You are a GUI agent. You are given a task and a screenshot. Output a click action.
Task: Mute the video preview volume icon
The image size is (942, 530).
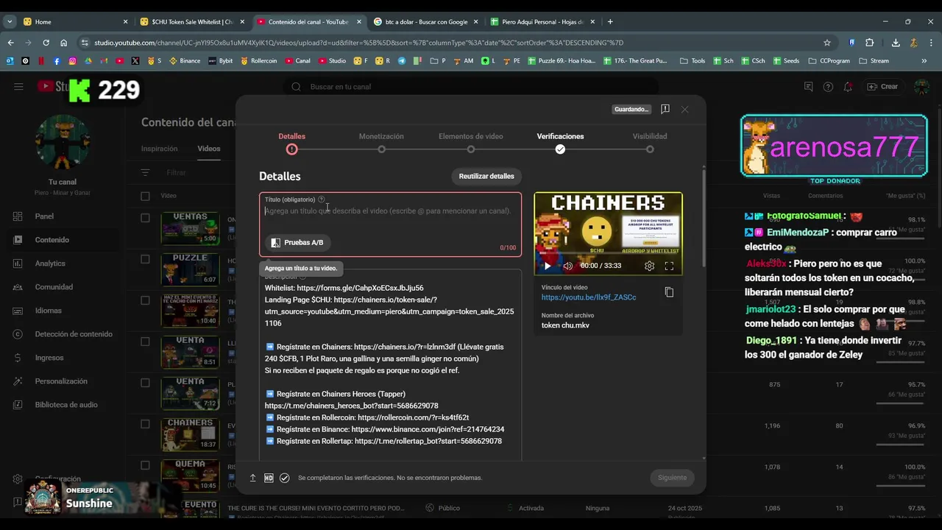pos(567,266)
